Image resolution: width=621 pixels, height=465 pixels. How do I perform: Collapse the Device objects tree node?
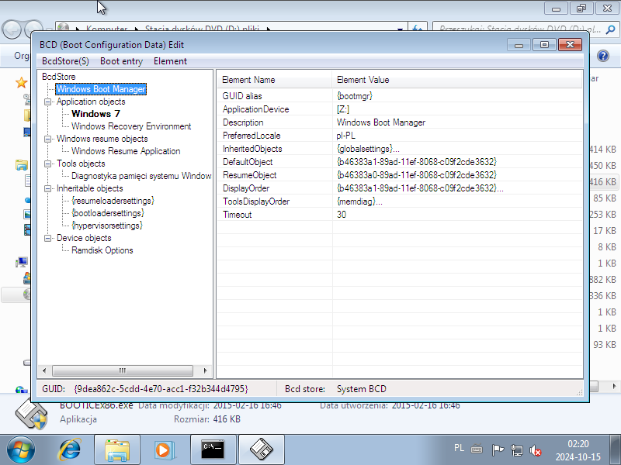pos(47,238)
